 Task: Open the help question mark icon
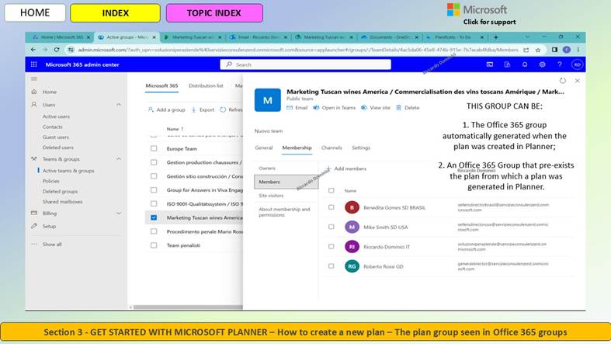(560, 64)
